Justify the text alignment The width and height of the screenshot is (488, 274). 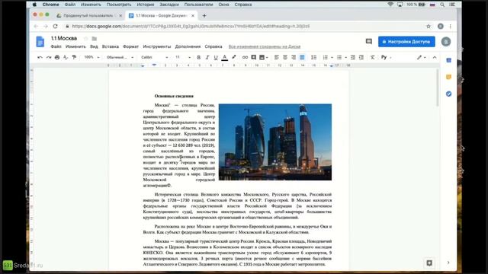click(302, 58)
